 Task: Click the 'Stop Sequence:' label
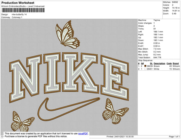(145, 61)
